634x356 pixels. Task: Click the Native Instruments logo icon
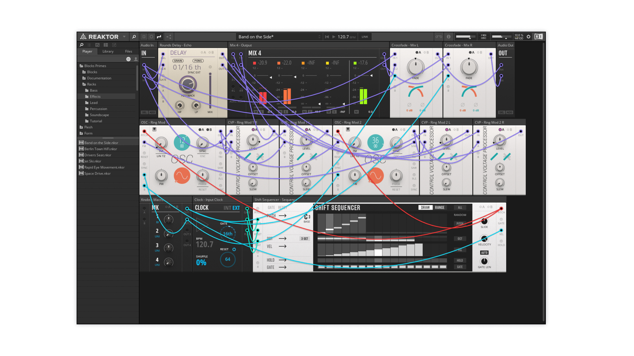click(x=539, y=37)
